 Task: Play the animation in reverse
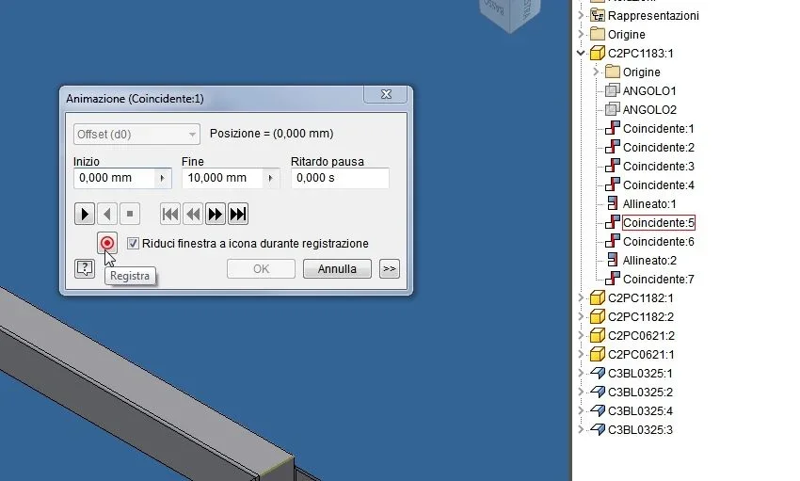click(x=107, y=214)
